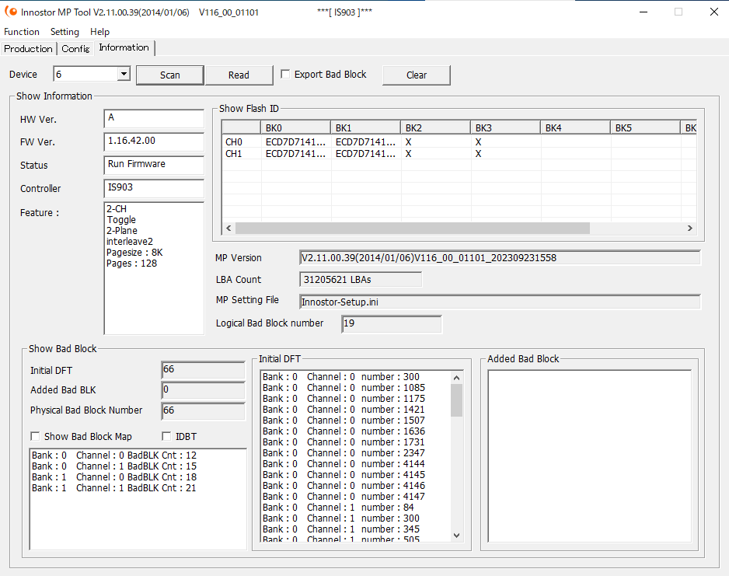This screenshot has width=729, height=576.
Task: Select Initial DFT entry number 4147
Action: click(344, 497)
